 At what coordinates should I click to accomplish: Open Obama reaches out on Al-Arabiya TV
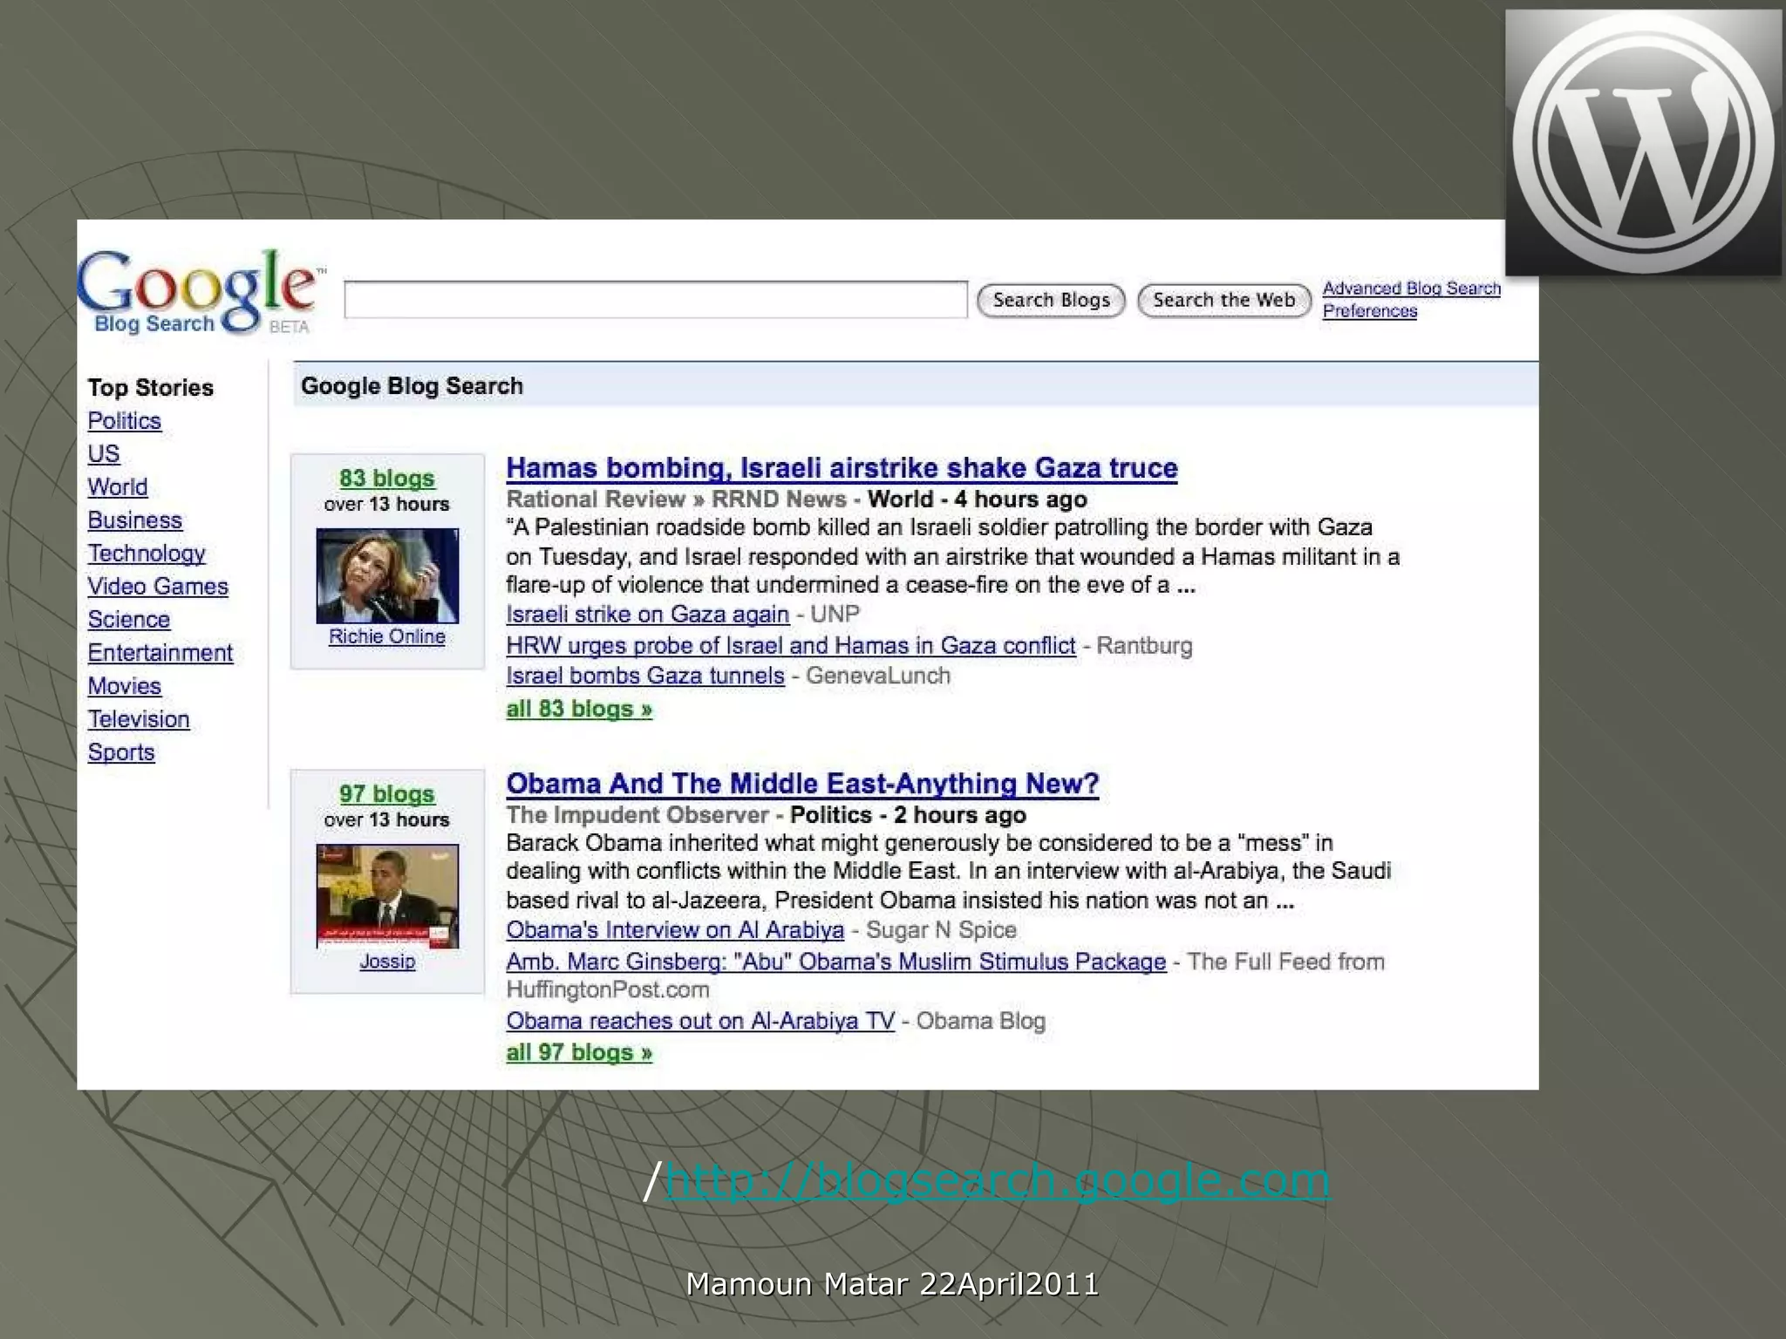click(x=700, y=1021)
